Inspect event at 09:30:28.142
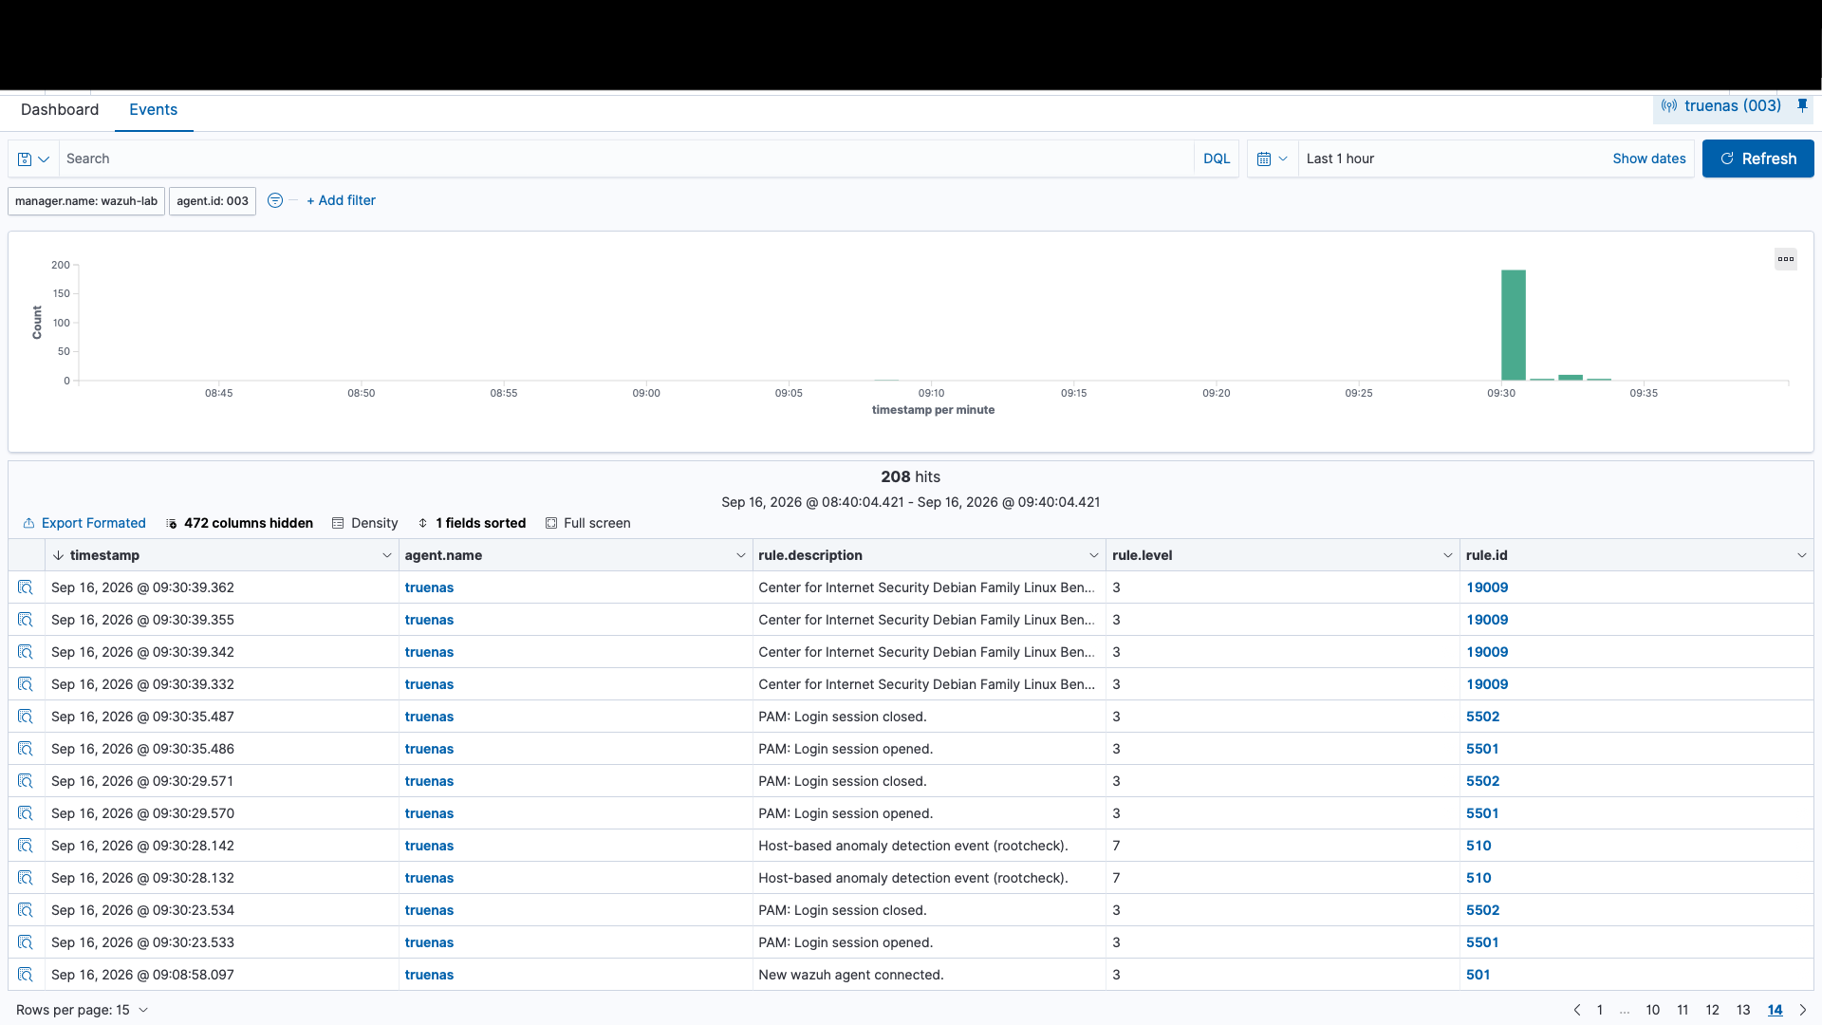 [26, 846]
